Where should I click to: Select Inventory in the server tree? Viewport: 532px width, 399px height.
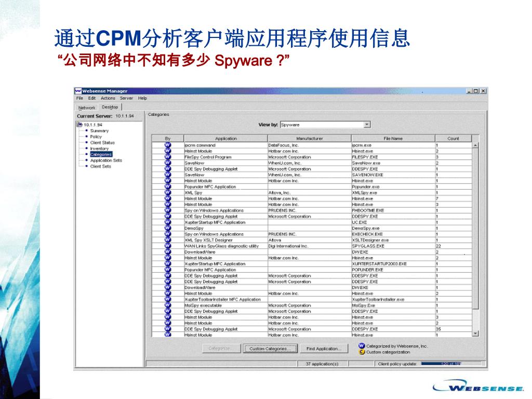point(99,149)
